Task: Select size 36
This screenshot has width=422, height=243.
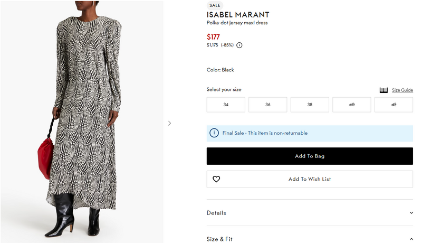Action: click(268, 105)
